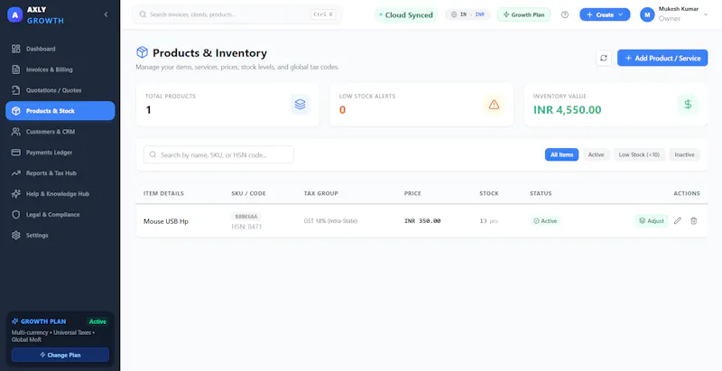Click the inventory value dollar icon

(688, 105)
